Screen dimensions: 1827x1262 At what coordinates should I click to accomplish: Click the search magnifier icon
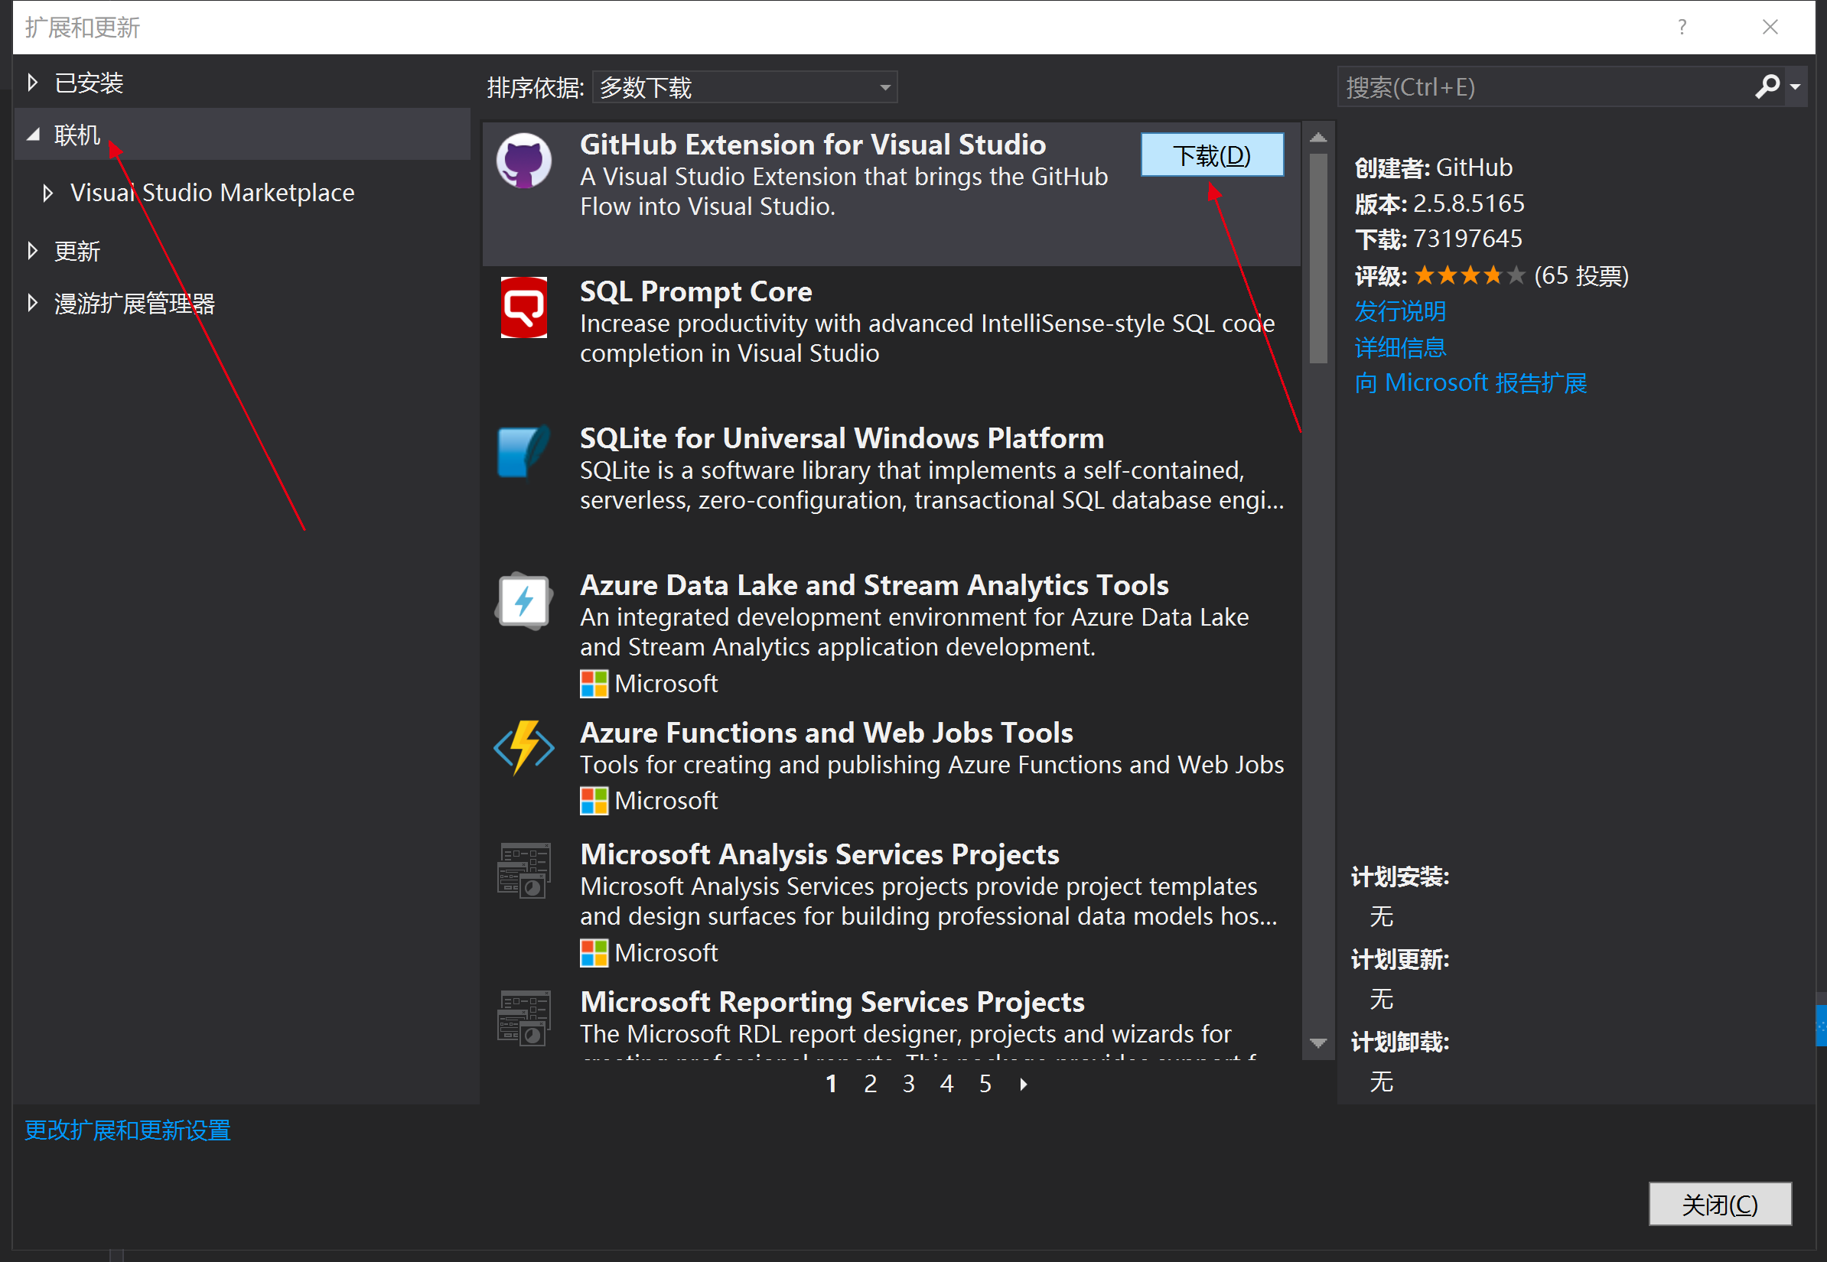1767,86
